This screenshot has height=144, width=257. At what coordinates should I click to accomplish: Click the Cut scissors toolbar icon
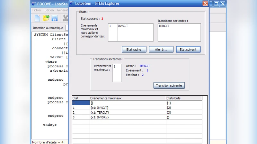tap(66, 18)
